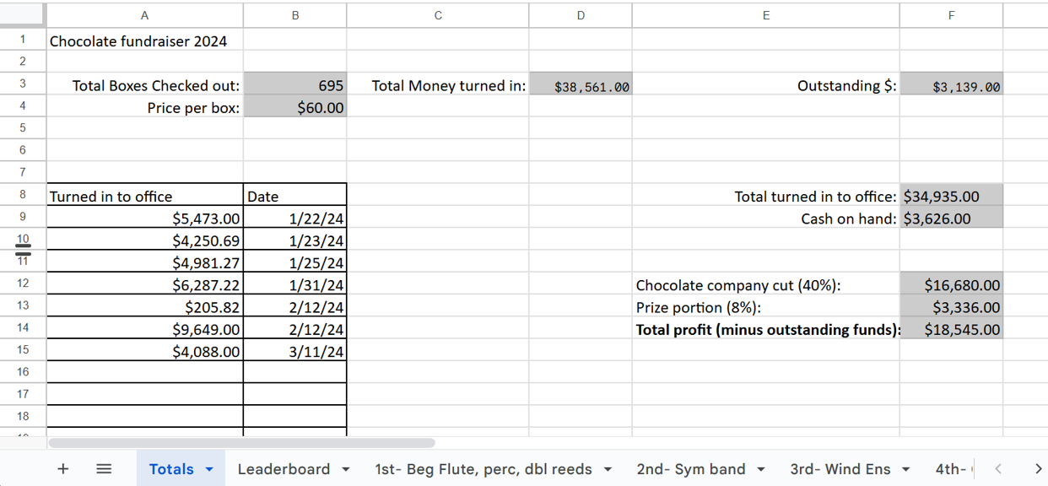The image size is (1048, 486).
Task: Select column A by its header
Action: pos(144,14)
